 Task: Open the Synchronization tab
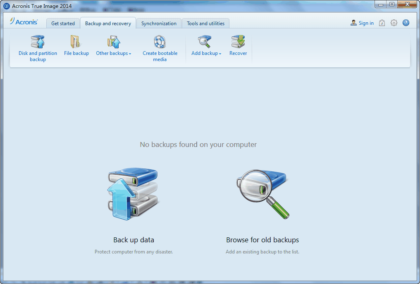coord(159,24)
